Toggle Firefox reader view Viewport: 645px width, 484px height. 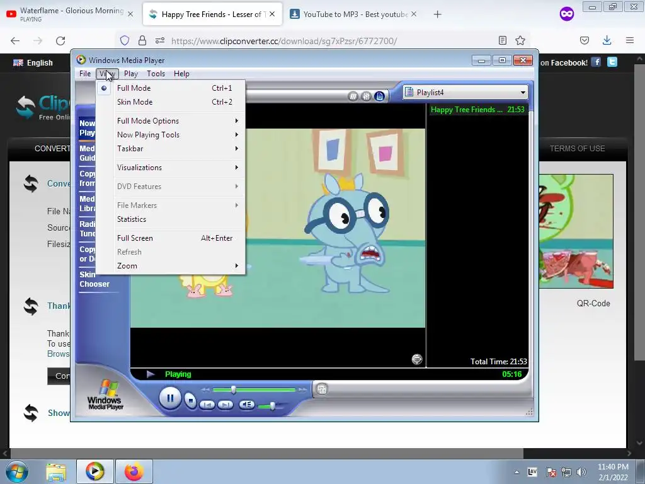(502, 40)
